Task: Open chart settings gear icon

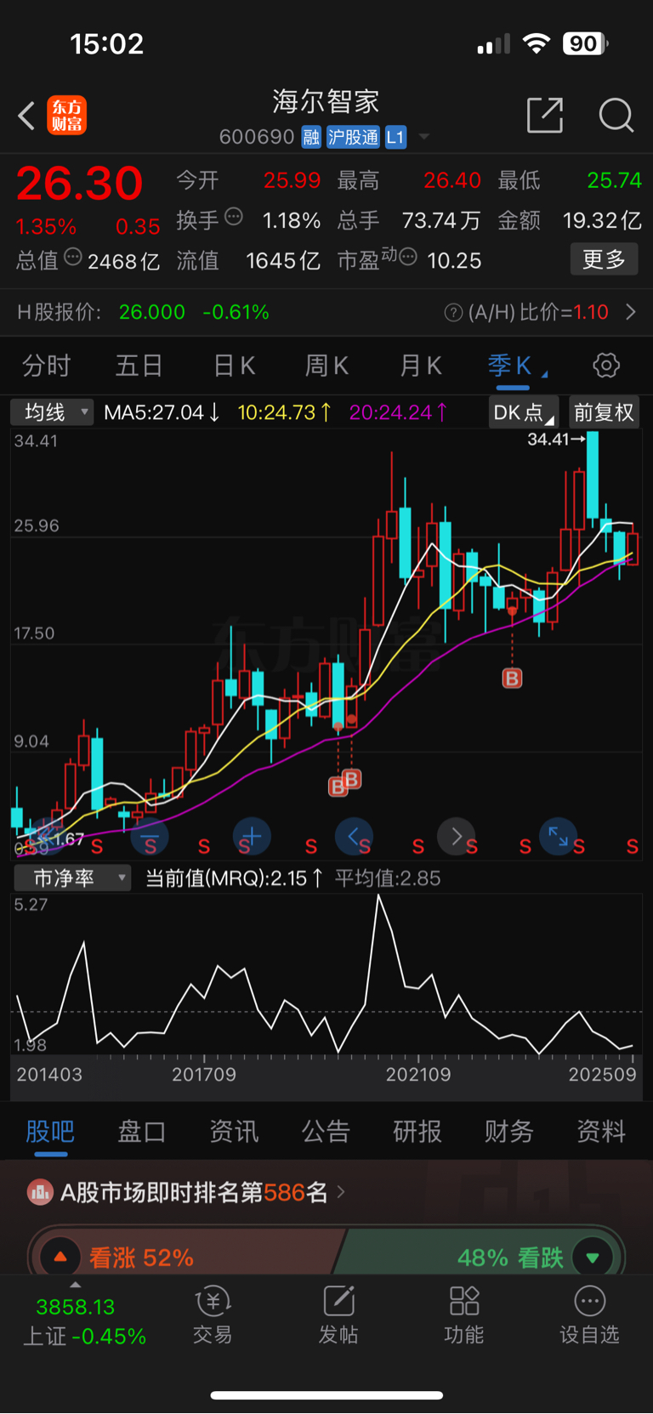Action: point(606,366)
